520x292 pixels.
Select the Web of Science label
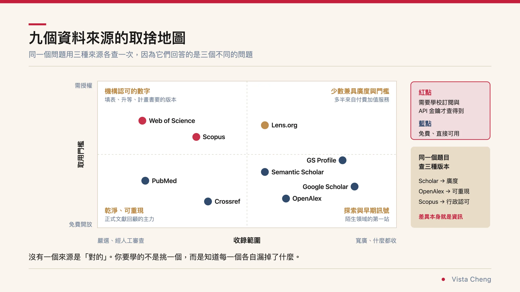172,121
